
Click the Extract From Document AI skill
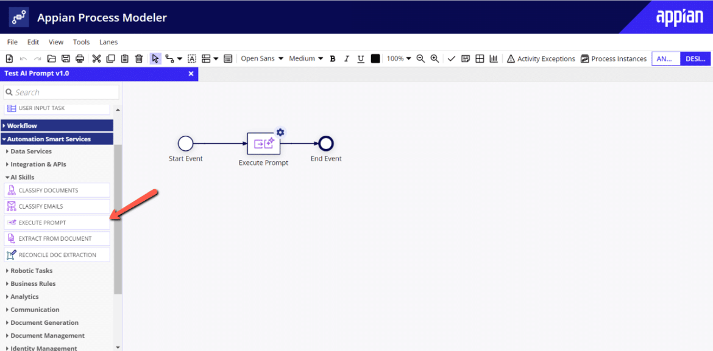pos(57,238)
